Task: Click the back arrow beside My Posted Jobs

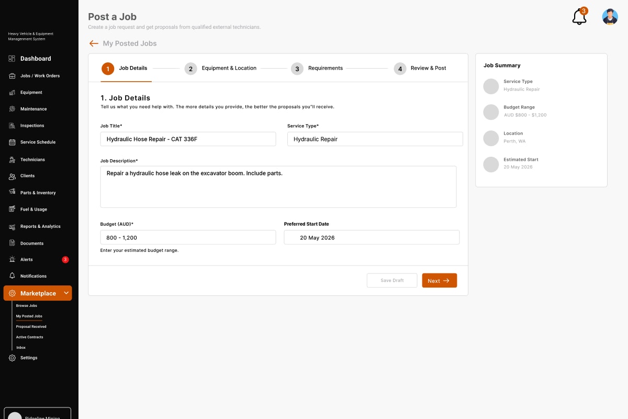Action: (94, 43)
